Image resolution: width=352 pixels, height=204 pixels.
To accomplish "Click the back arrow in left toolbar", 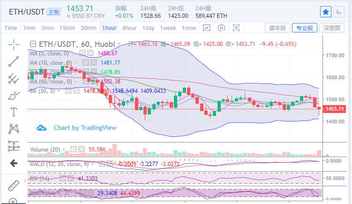I will [x=14, y=163].
